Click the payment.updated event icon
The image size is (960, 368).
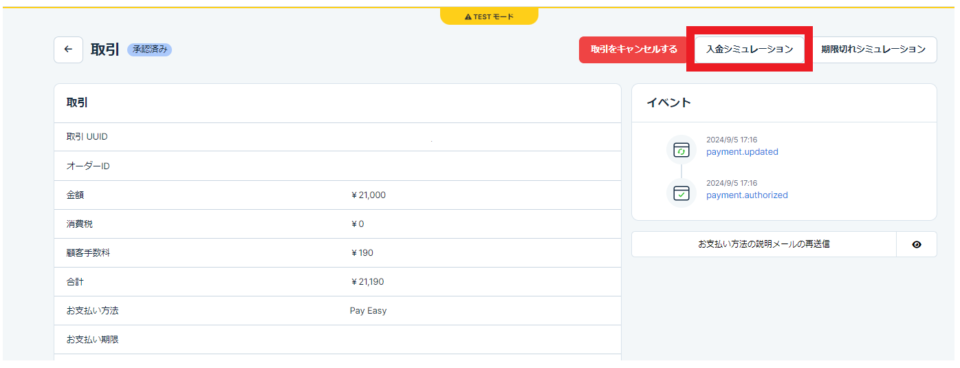point(681,150)
